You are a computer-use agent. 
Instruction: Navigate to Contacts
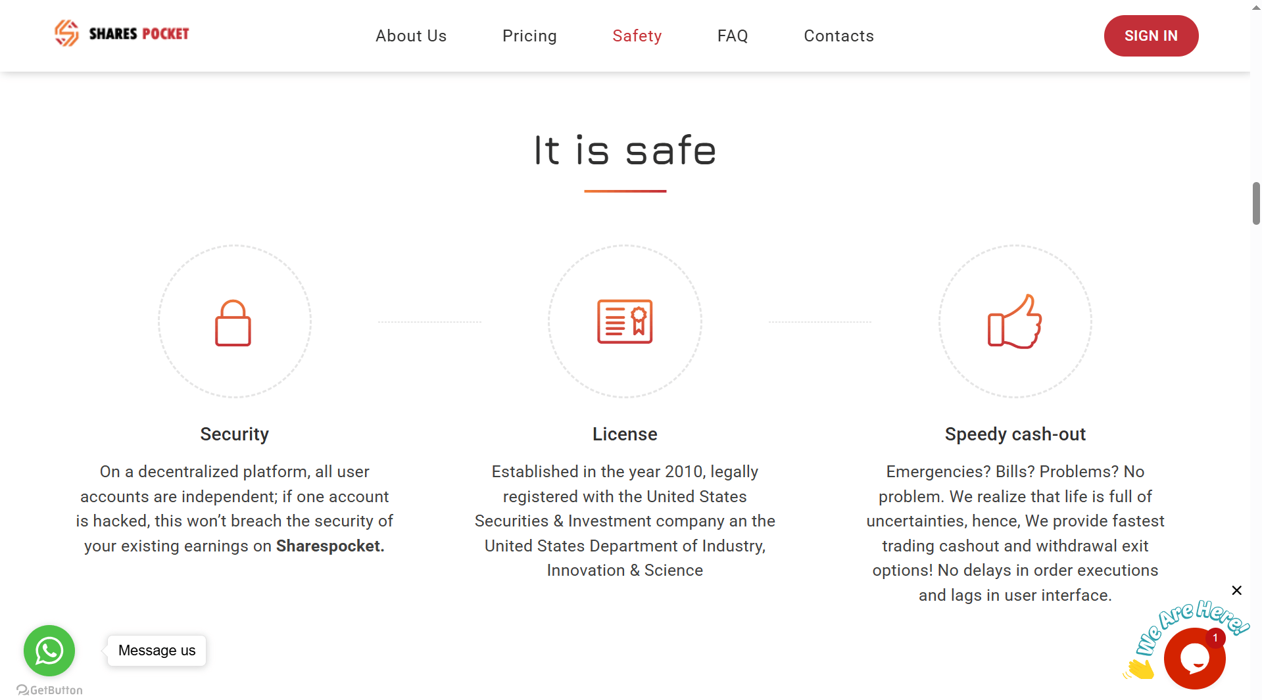[838, 36]
